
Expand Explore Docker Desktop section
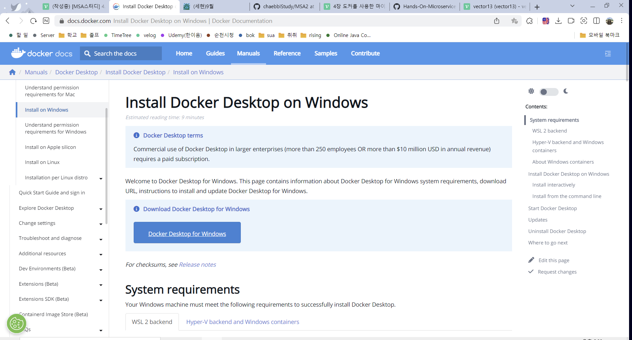pos(101,209)
